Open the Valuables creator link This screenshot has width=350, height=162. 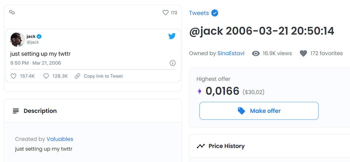(60, 139)
